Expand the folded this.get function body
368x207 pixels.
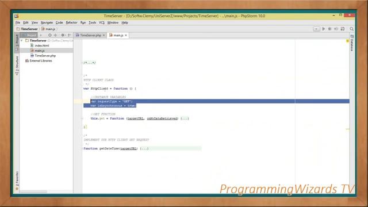click(185, 118)
